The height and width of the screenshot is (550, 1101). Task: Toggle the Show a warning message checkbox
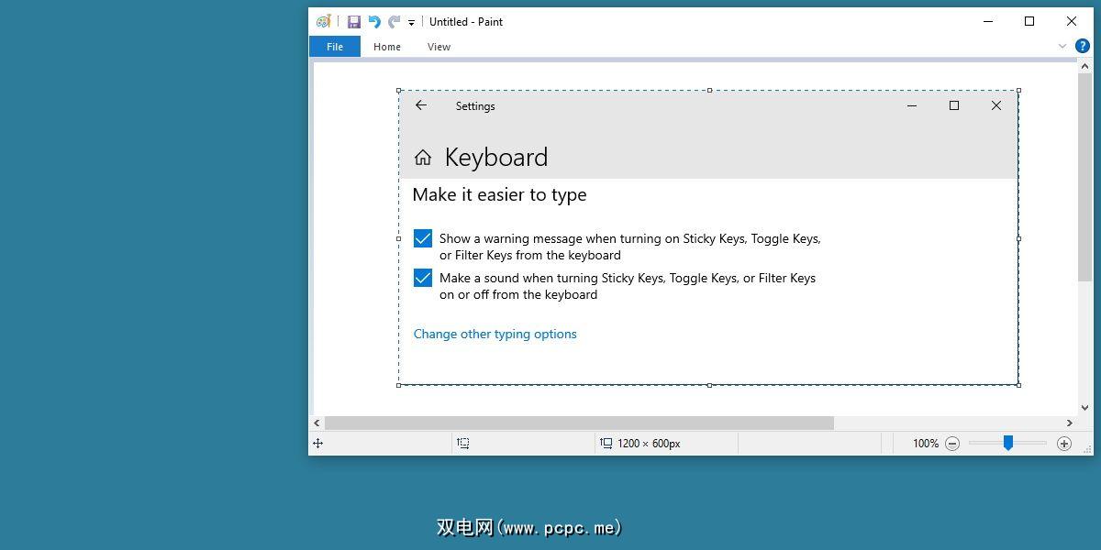(x=423, y=238)
